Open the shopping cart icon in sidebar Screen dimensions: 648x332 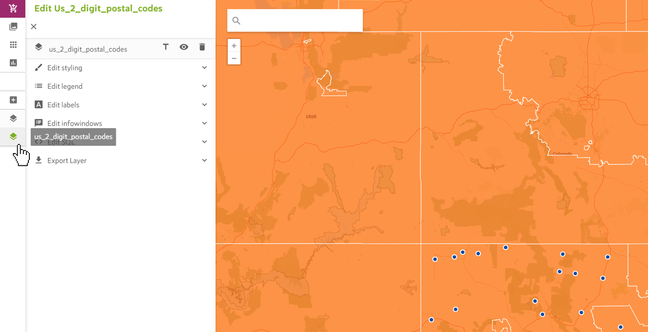[13, 9]
